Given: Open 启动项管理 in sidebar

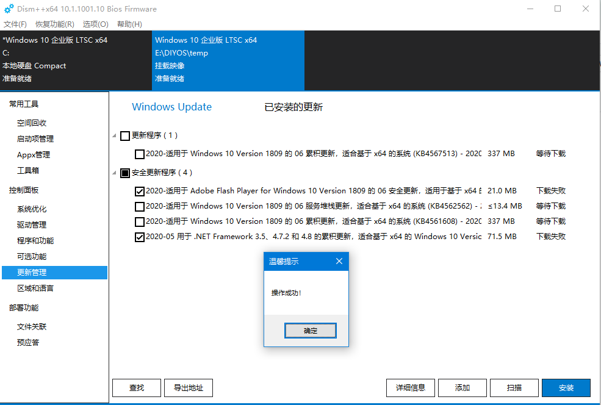Looking at the screenshot, I should [35, 138].
